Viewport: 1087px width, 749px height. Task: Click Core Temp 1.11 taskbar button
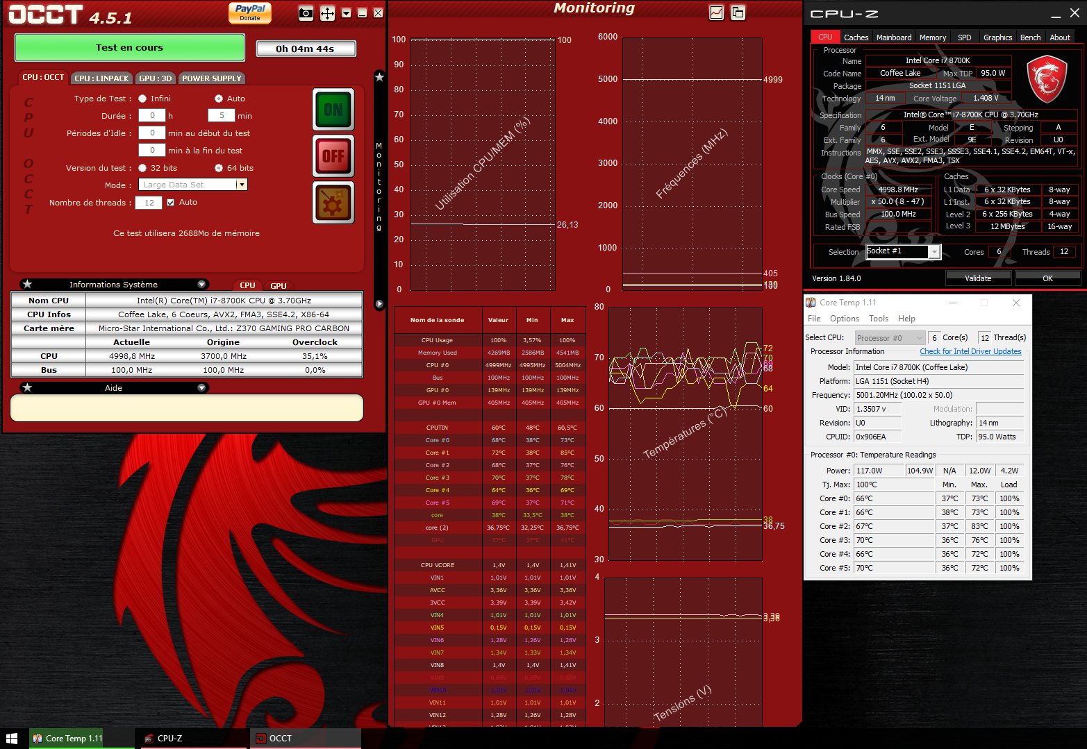(82, 739)
